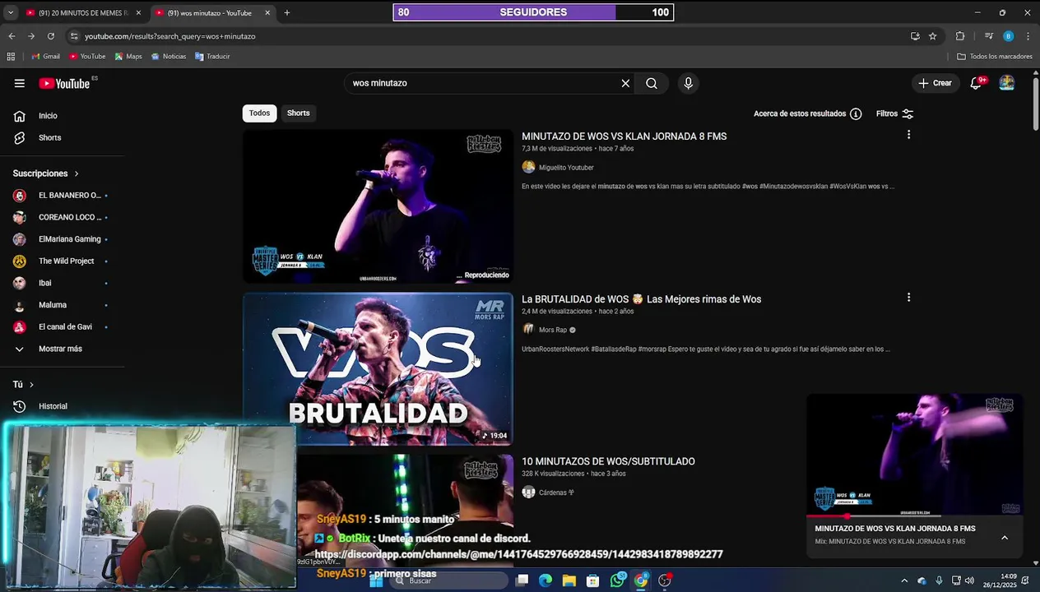Switch to 20 MINUTOS DE MEMES tab
This screenshot has height=592, width=1040.
(82, 13)
